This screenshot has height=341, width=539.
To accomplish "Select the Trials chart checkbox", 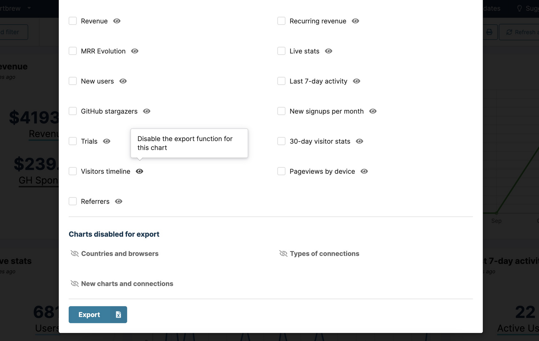I will pyautogui.click(x=73, y=141).
